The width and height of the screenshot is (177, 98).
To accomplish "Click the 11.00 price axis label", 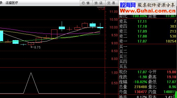I will coord(113,11).
